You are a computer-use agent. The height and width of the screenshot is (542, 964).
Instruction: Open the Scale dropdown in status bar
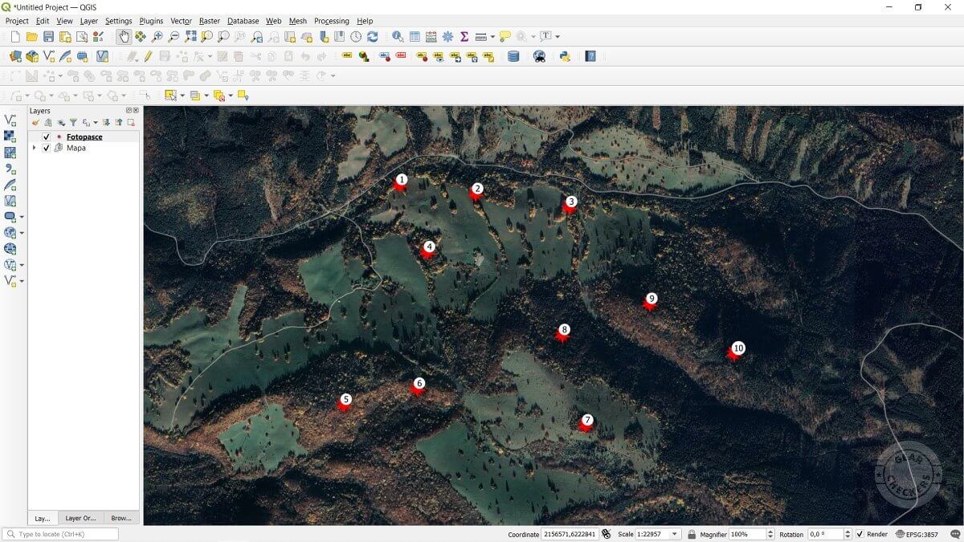(x=674, y=534)
